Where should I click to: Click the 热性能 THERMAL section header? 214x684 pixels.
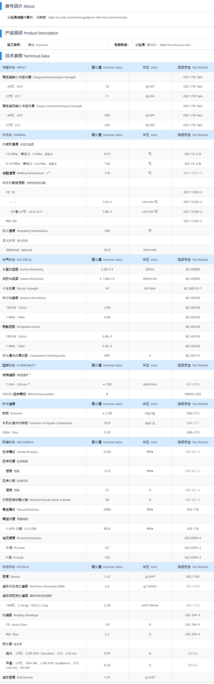pos(14,135)
